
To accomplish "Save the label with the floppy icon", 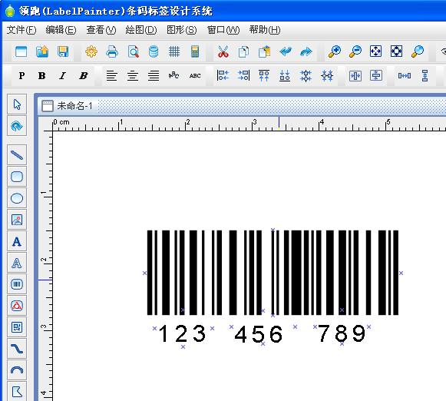I will [63, 51].
